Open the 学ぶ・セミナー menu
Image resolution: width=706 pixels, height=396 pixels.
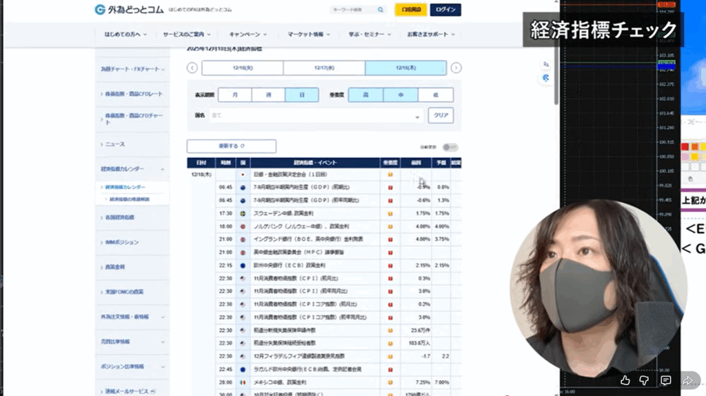coord(368,34)
